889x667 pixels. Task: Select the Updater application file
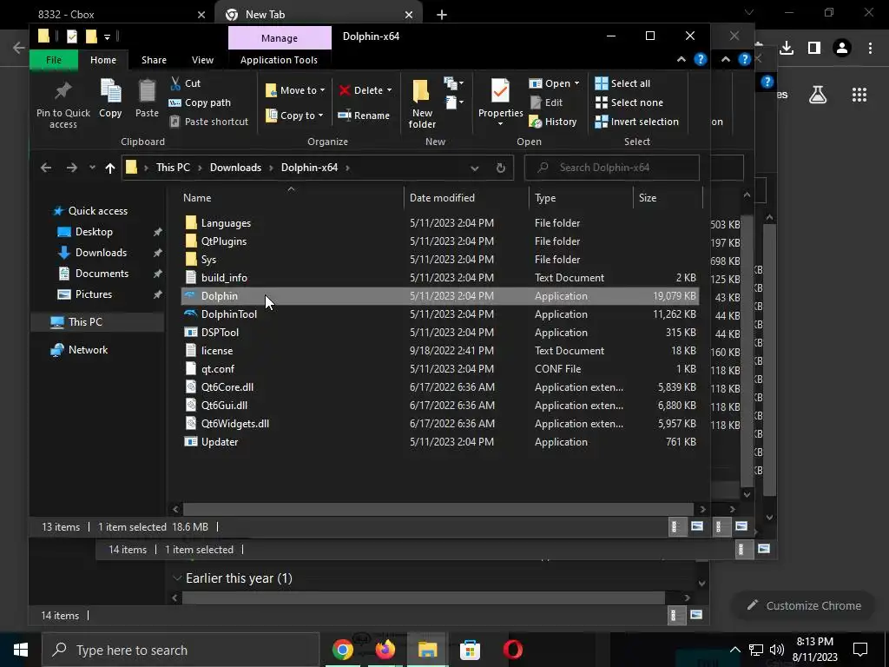pyautogui.click(x=439, y=442)
